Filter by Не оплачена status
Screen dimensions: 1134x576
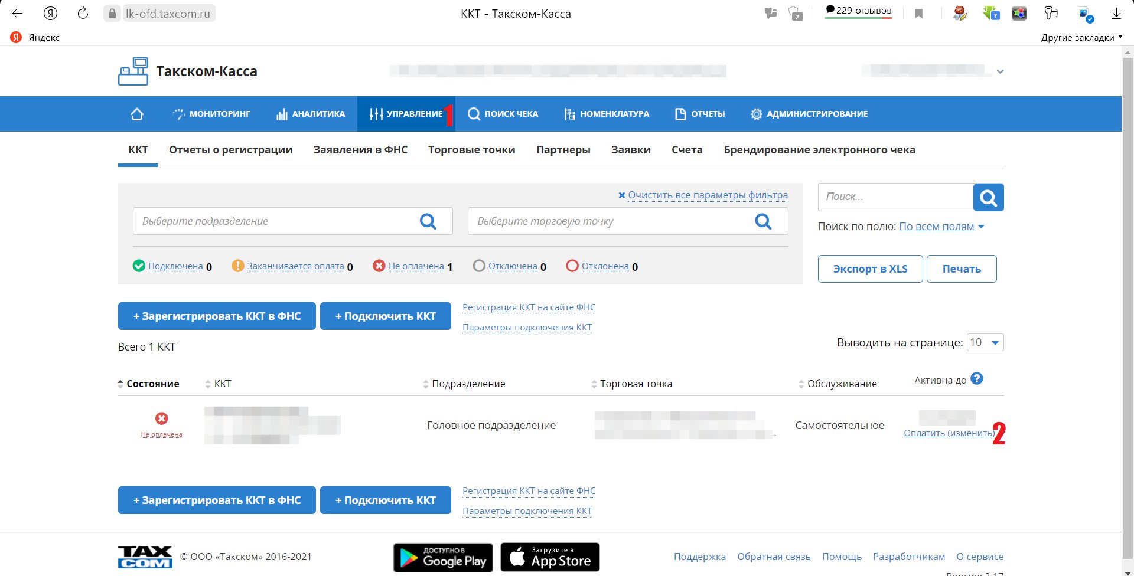tap(416, 266)
